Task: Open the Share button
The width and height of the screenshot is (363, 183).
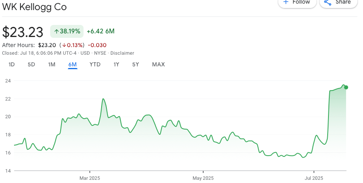Action: pos(339,2)
